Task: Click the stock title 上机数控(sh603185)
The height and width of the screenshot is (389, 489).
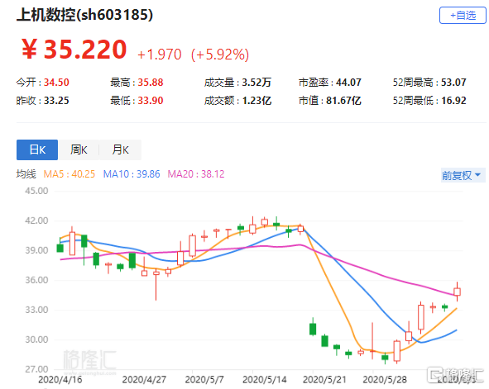Action: click(84, 15)
